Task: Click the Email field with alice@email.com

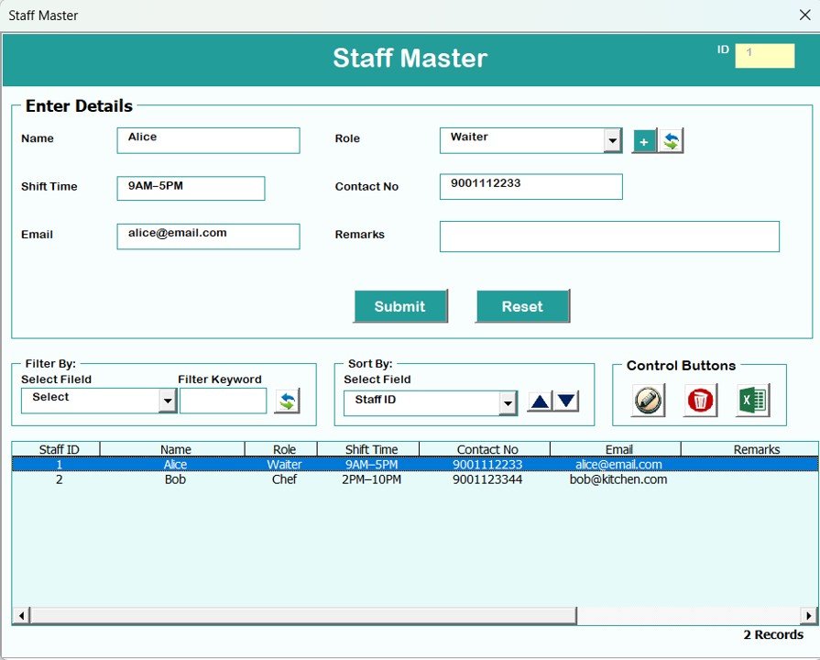Action: (x=208, y=236)
